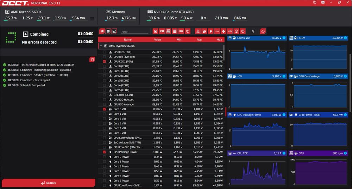
Task: Switch to table-only monitoring view
Action: (108, 31)
